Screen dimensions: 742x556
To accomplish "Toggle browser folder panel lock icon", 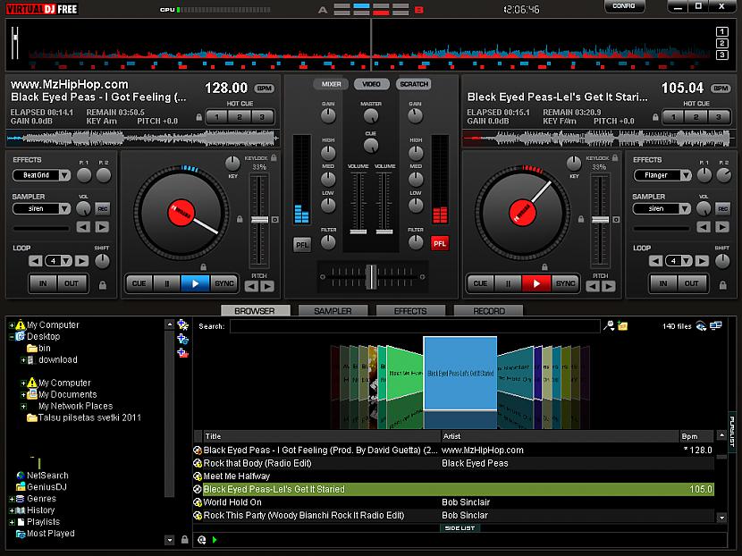I will 184,539.
